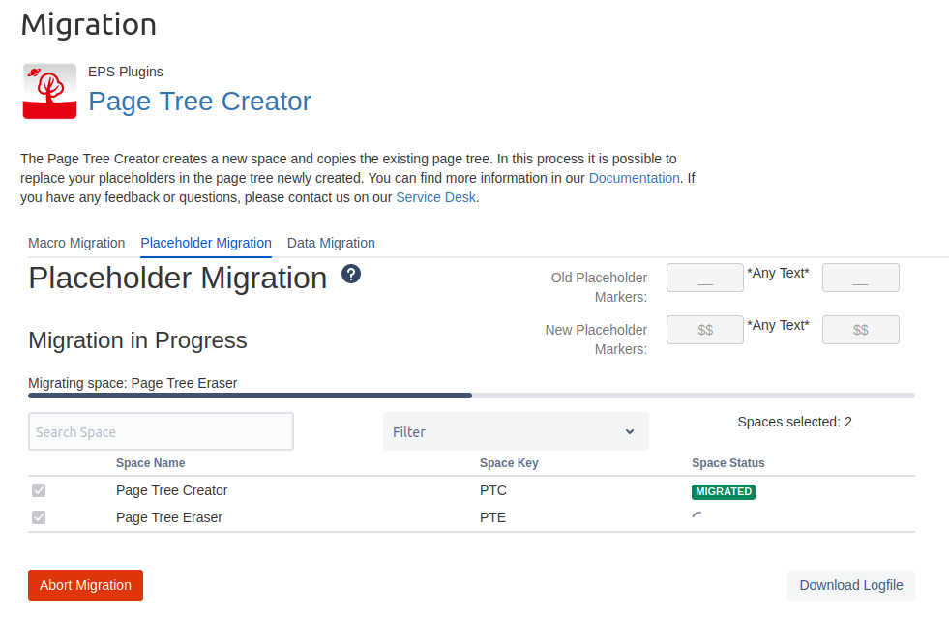Focus the Search Space input field
Viewport: 949px width, 617px height.
[x=161, y=431]
